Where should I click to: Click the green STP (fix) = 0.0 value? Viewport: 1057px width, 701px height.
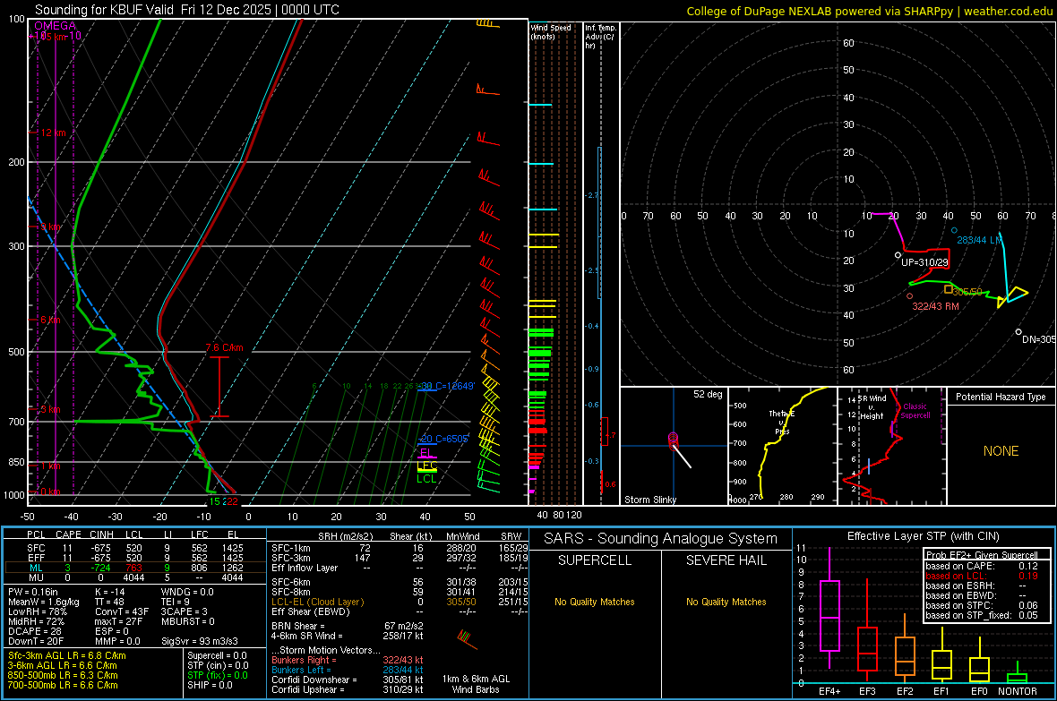(217, 675)
